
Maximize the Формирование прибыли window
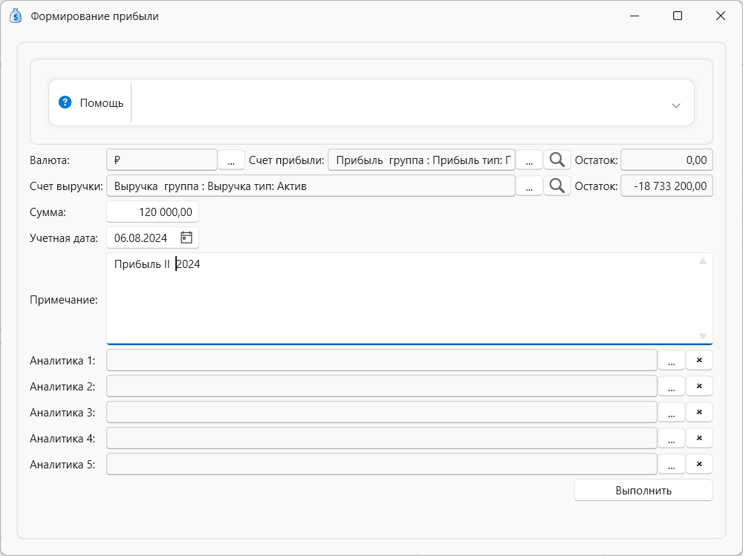(678, 16)
